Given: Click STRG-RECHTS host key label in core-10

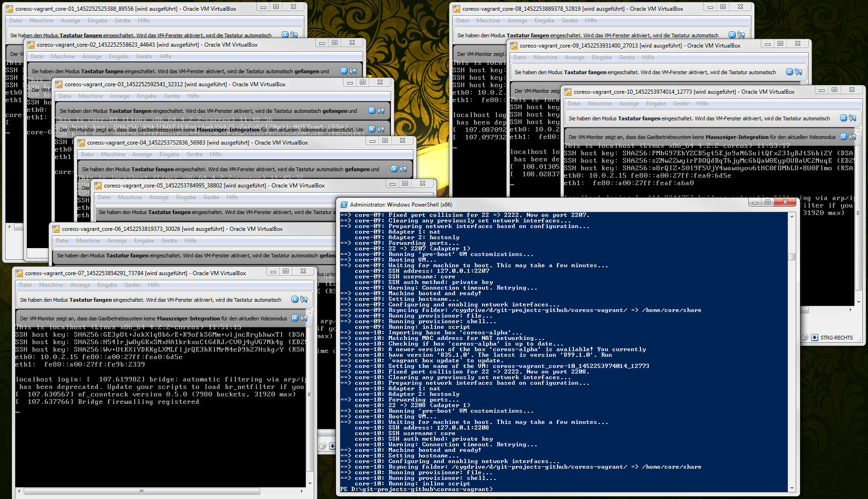Looking at the screenshot, I should pos(836,338).
